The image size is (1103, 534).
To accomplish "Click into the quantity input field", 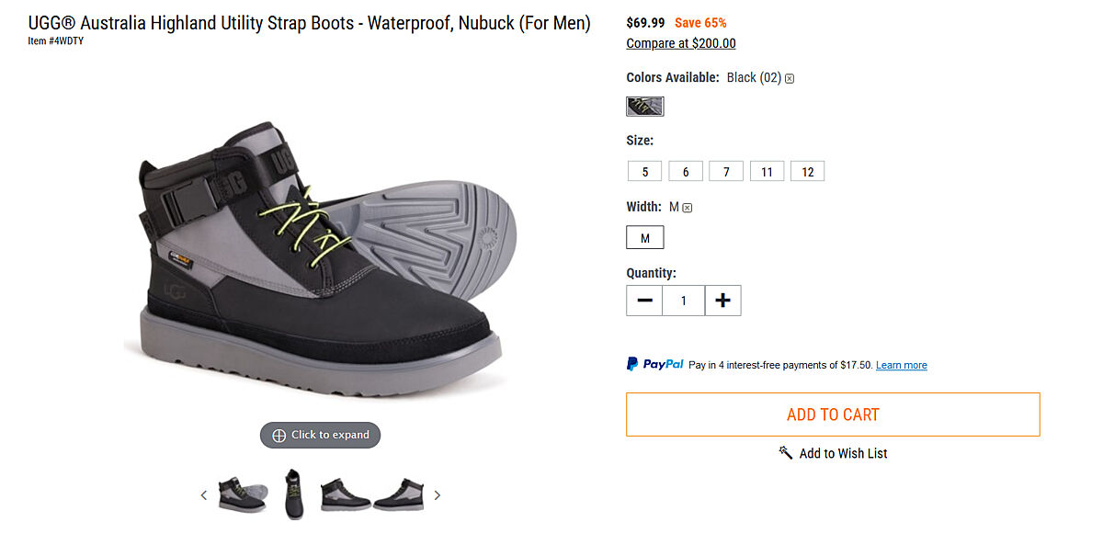I will (683, 301).
